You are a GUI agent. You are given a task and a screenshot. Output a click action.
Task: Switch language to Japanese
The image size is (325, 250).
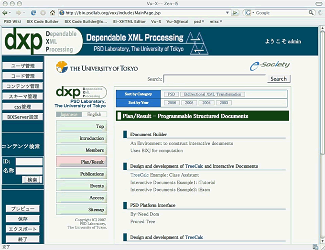(69, 114)
